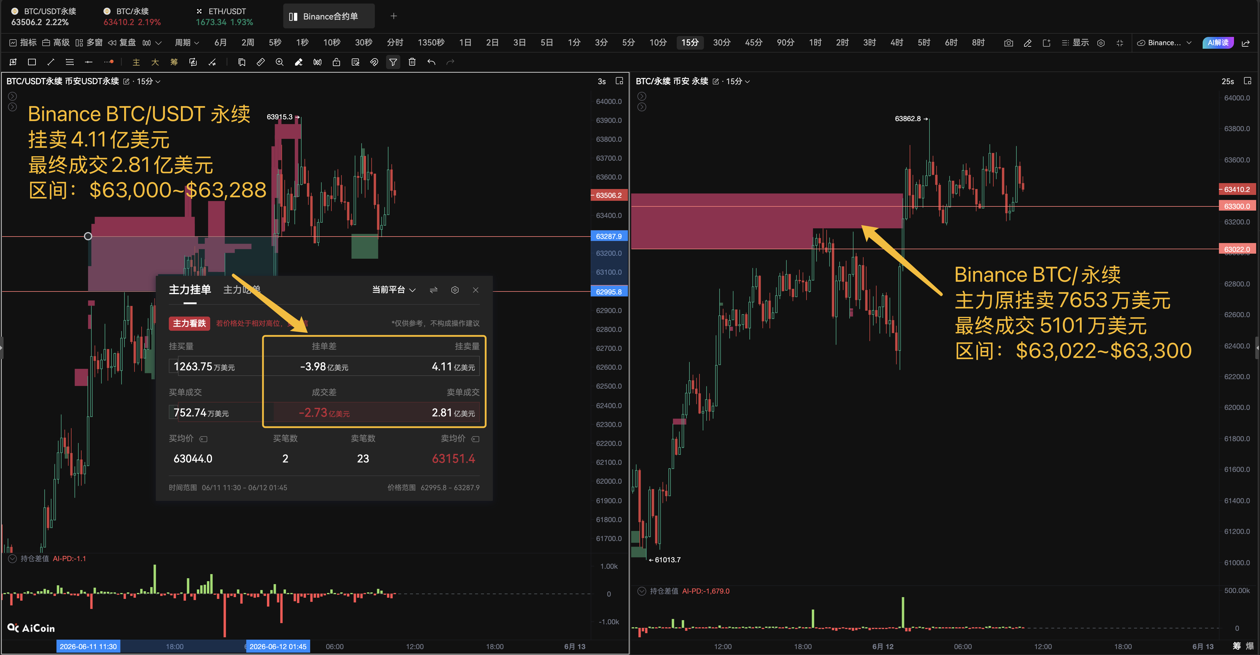Open the Binance cloud layout dropdown
Image resolution: width=1260 pixels, height=655 pixels.
1164,43
